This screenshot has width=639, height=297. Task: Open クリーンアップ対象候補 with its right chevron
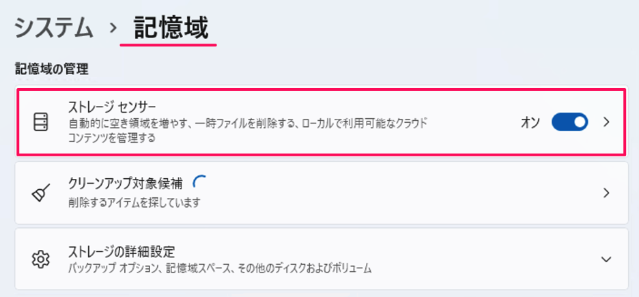[x=606, y=193]
